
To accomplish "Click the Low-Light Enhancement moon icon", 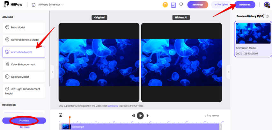I will point(7,89).
